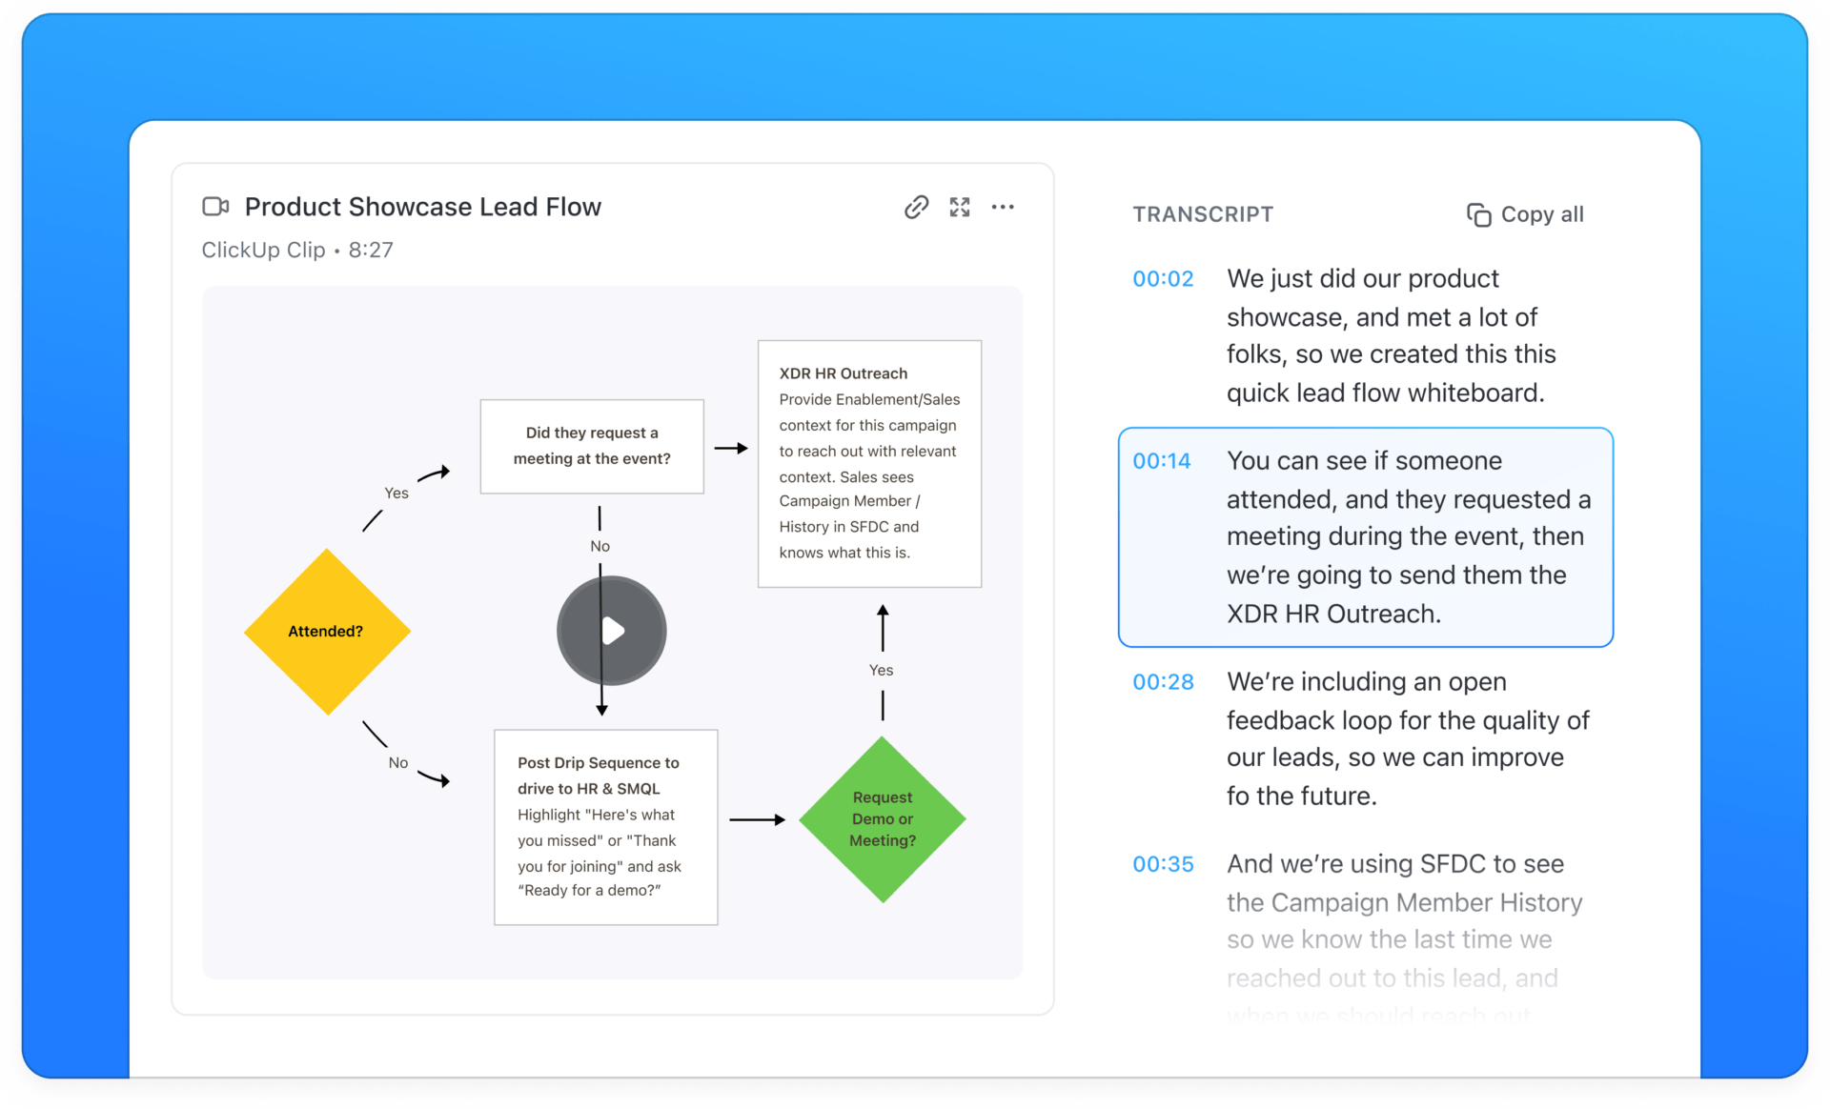Click the timestamp 00:28 in transcript

click(1164, 682)
